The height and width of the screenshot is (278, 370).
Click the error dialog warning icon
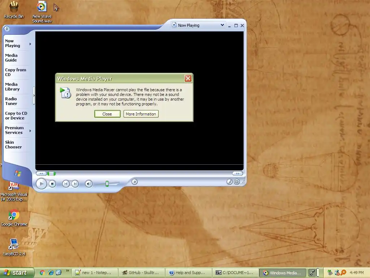pyautogui.click(x=65, y=93)
